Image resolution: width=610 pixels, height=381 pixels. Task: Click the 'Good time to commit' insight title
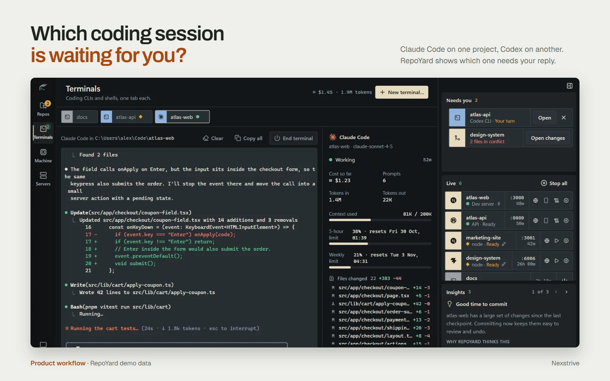482,304
